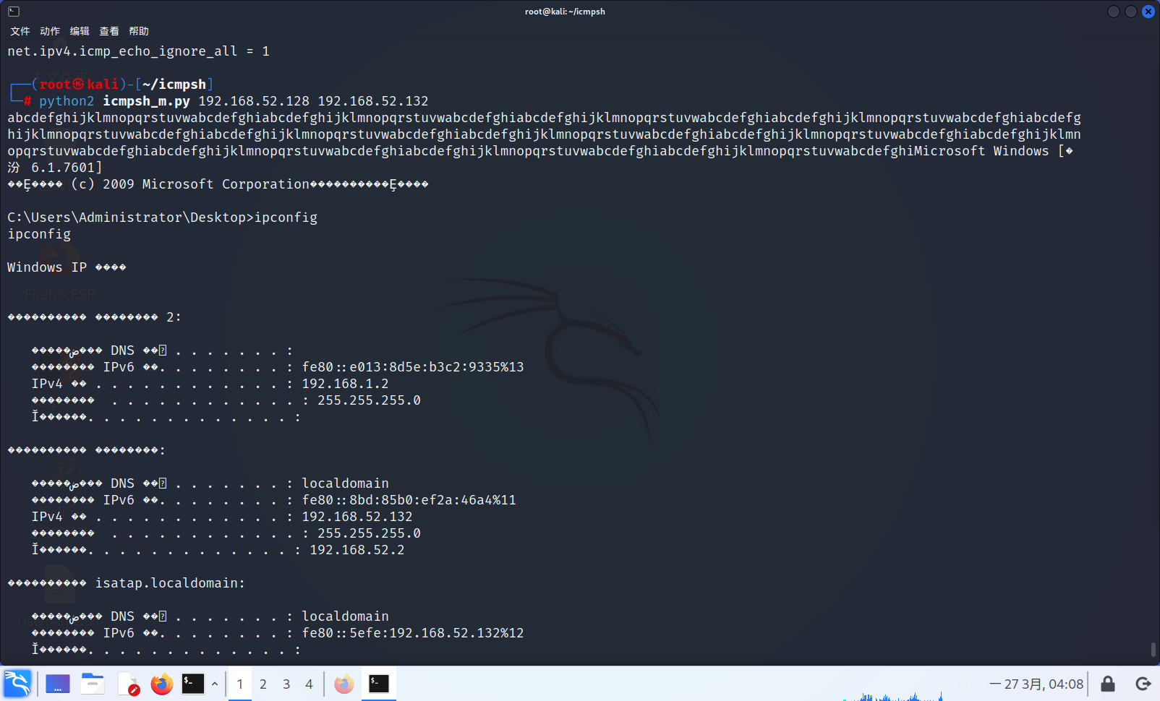The width and height of the screenshot is (1160, 701).
Task: Close the terminal window
Action: tap(1148, 12)
